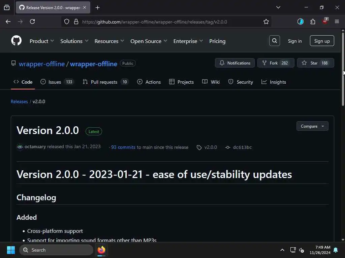Image resolution: width=345 pixels, height=258 pixels.
Task: Open the GitHub search magnifier button
Action: pos(274,41)
